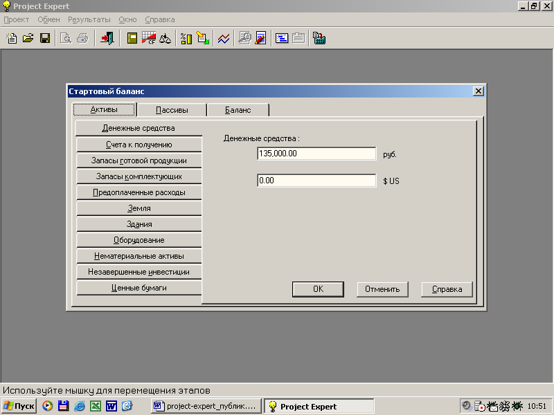
Task: Open the Обмен menu
Action: 48,20
